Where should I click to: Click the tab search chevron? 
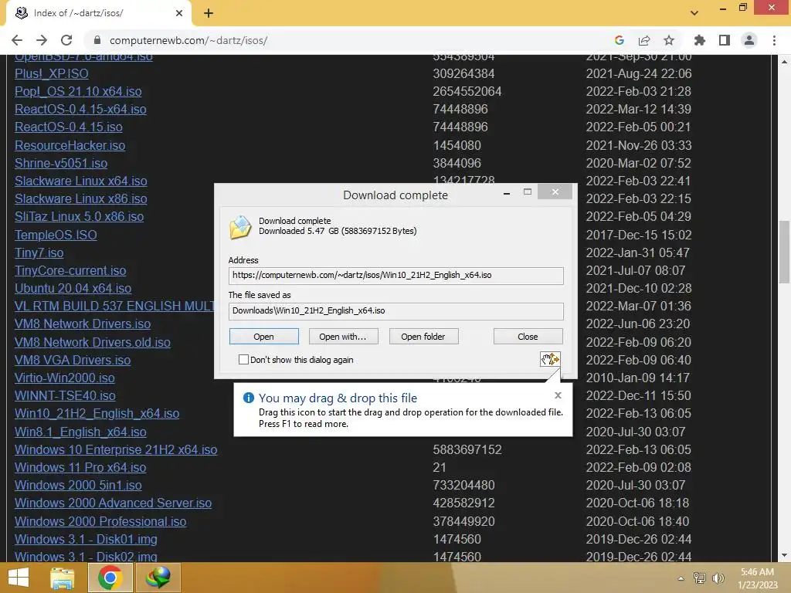click(694, 13)
